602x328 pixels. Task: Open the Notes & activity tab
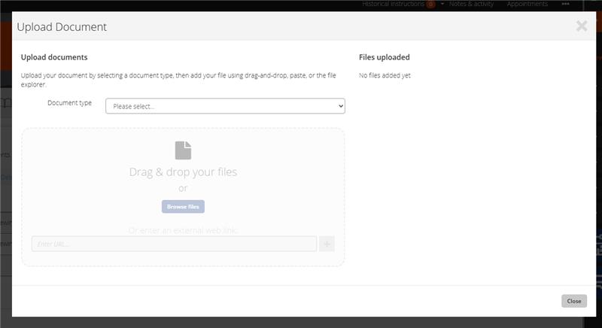coord(471,5)
